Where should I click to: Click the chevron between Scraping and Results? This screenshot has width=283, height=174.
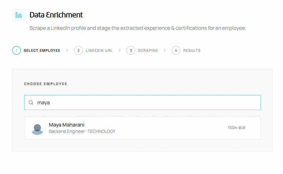coord(165,50)
